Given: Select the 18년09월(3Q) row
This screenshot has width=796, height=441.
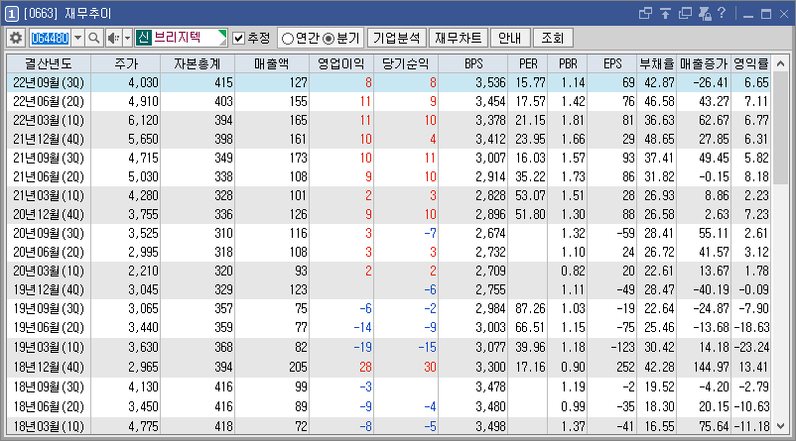Looking at the screenshot, I should click(388, 386).
